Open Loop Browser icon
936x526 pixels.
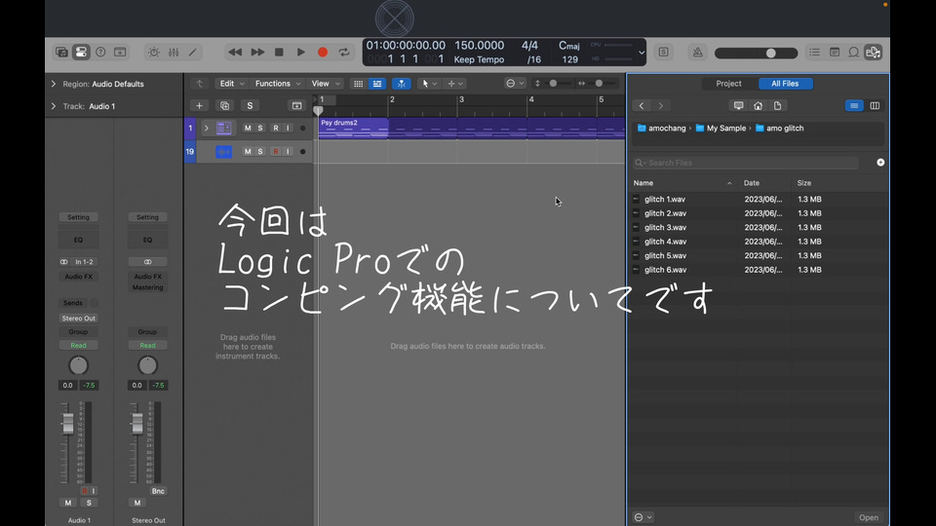tap(854, 53)
